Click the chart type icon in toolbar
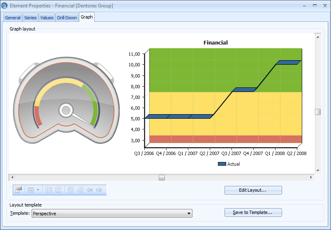The width and height of the screenshot is (331, 230). click(x=30, y=190)
